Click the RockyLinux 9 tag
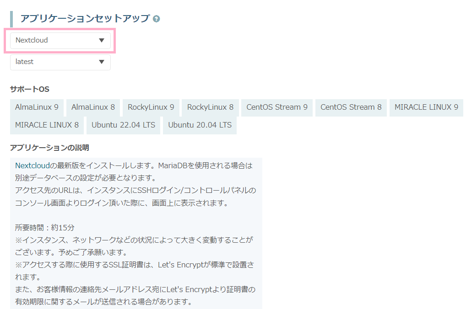Viewport: 466px width, 309px height. click(x=151, y=107)
